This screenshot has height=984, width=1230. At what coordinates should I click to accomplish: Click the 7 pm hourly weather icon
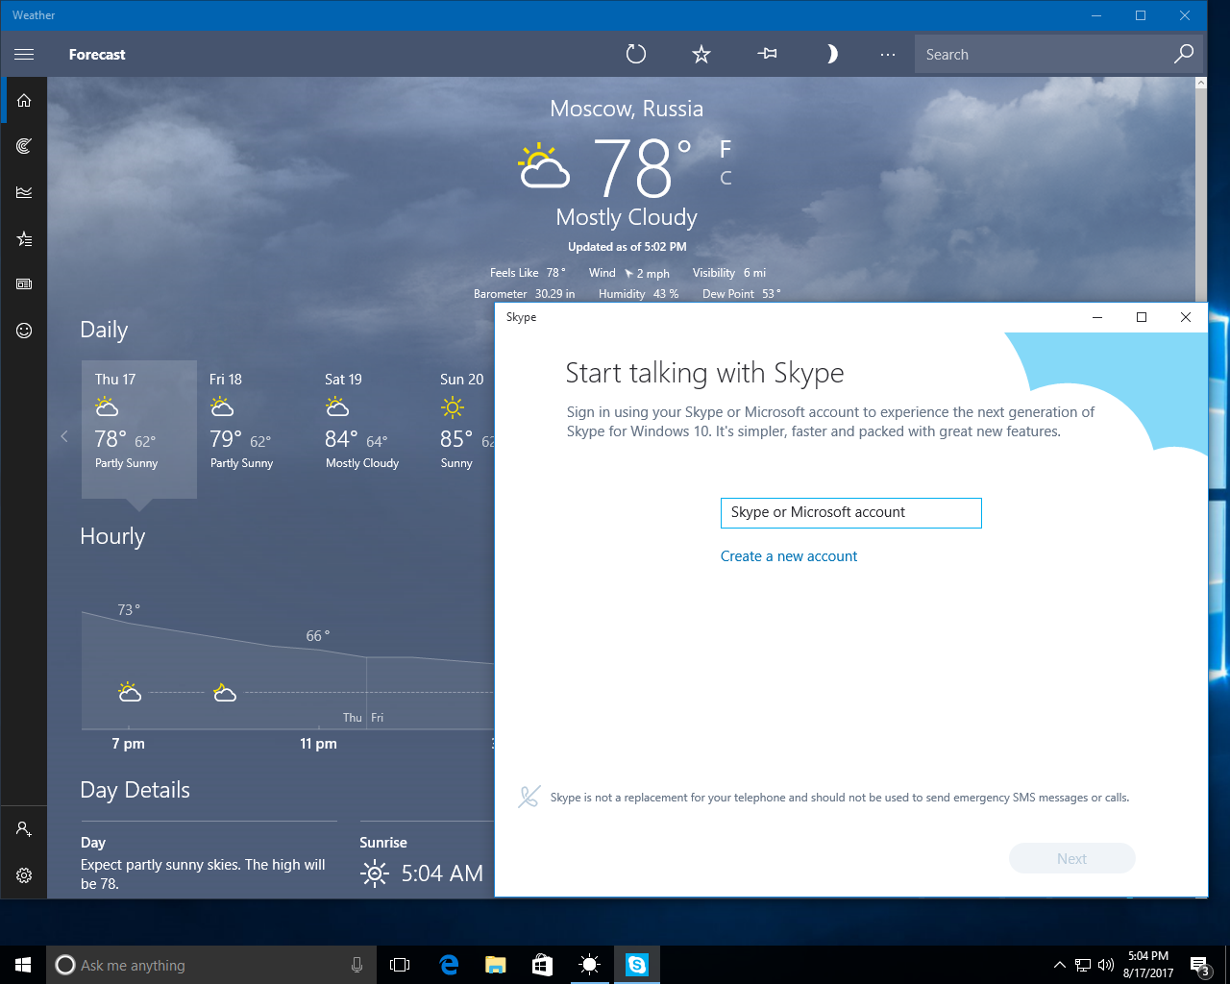(130, 692)
